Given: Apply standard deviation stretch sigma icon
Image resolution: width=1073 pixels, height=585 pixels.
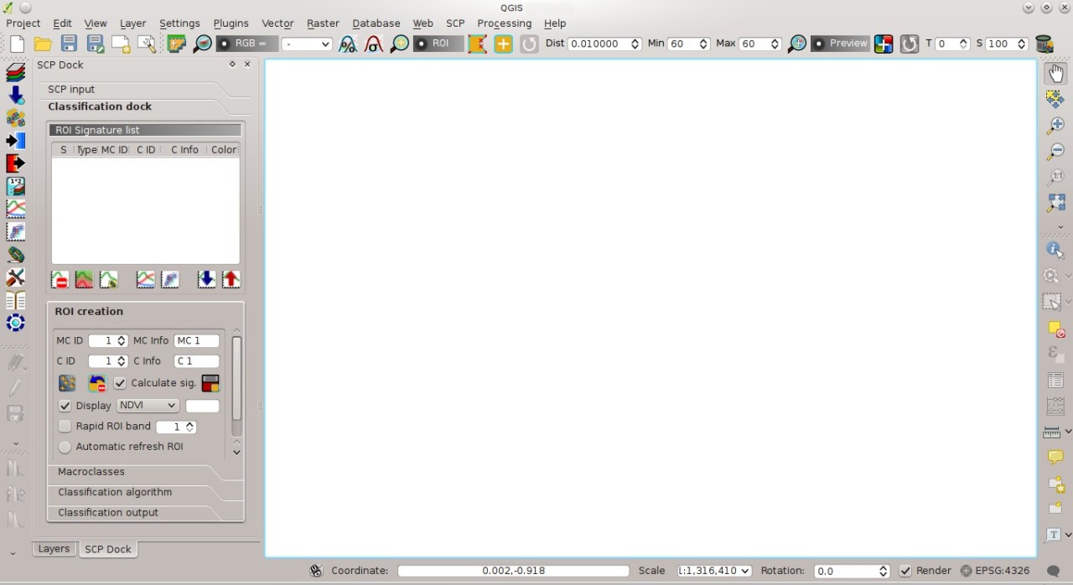Looking at the screenshot, I should click(x=374, y=44).
